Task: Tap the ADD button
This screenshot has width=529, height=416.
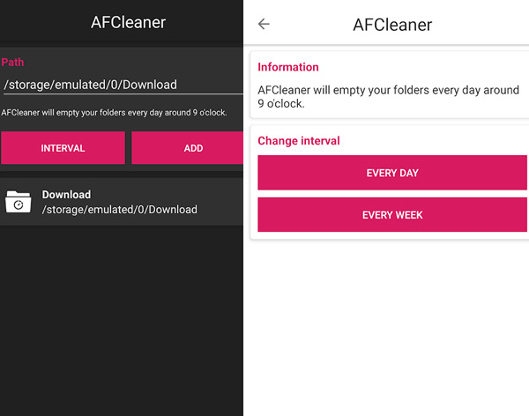Action: coord(193,148)
